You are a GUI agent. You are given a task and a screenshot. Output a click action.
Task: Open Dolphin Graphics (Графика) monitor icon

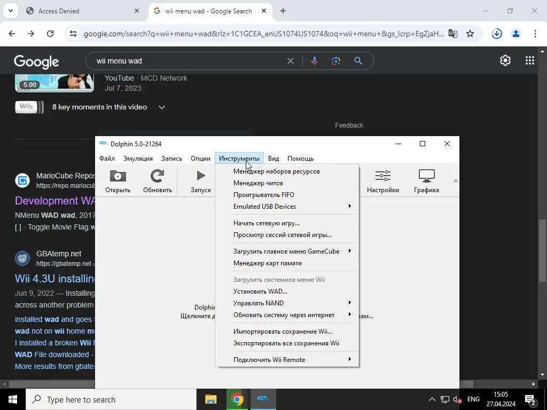click(x=426, y=176)
